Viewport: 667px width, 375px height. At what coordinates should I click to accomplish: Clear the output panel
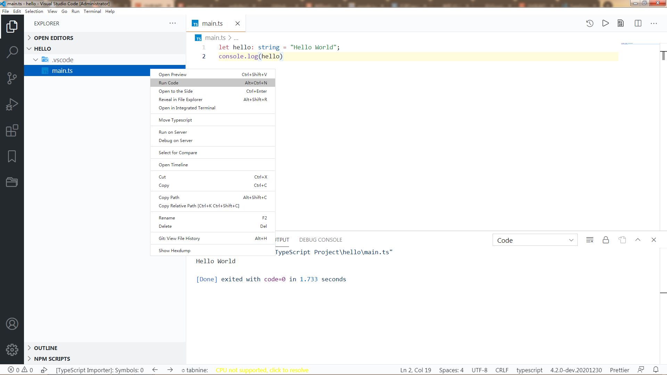click(590, 240)
